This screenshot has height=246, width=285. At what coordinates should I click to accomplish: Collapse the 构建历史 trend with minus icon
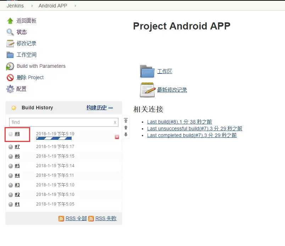tap(111, 108)
